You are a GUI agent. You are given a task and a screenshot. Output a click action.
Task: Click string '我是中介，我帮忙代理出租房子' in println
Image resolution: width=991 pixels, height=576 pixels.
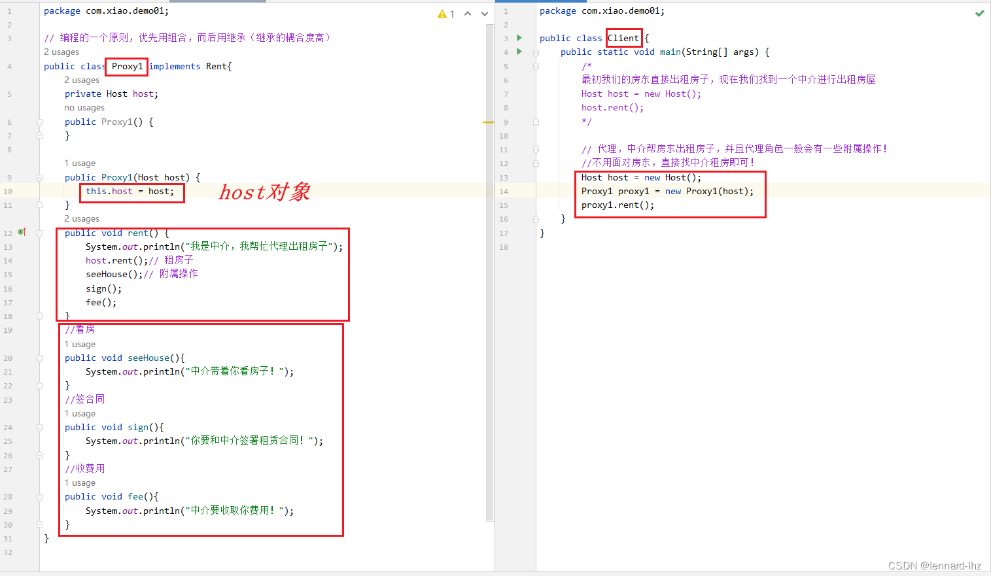258,246
